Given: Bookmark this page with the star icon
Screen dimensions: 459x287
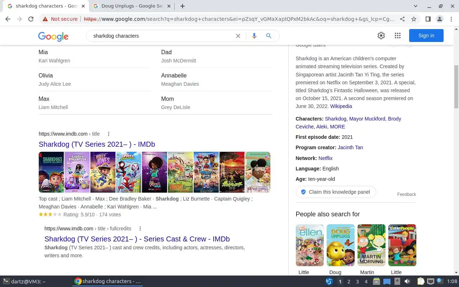Looking at the screenshot, I should coord(414,19).
